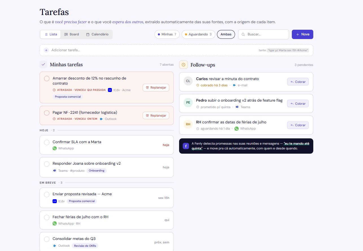Click the plus icon beside Adicionar tarefa
This screenshot has width=363, height=251.
coord(46,50)
